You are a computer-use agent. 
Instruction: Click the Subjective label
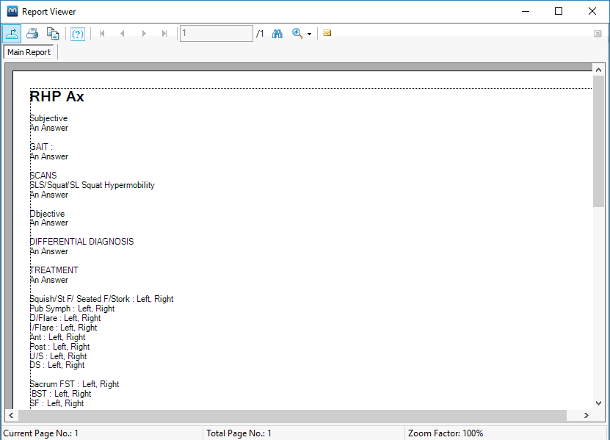[x=48, y=118]
